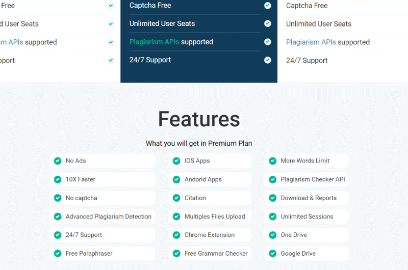
Task: Click the "No Ads" label
Action: [75, 161]
